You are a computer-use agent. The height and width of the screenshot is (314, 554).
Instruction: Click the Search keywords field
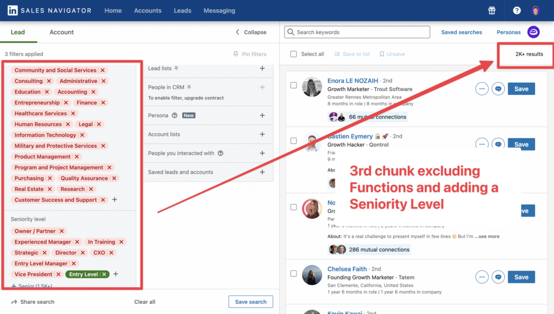pos(357,32)
